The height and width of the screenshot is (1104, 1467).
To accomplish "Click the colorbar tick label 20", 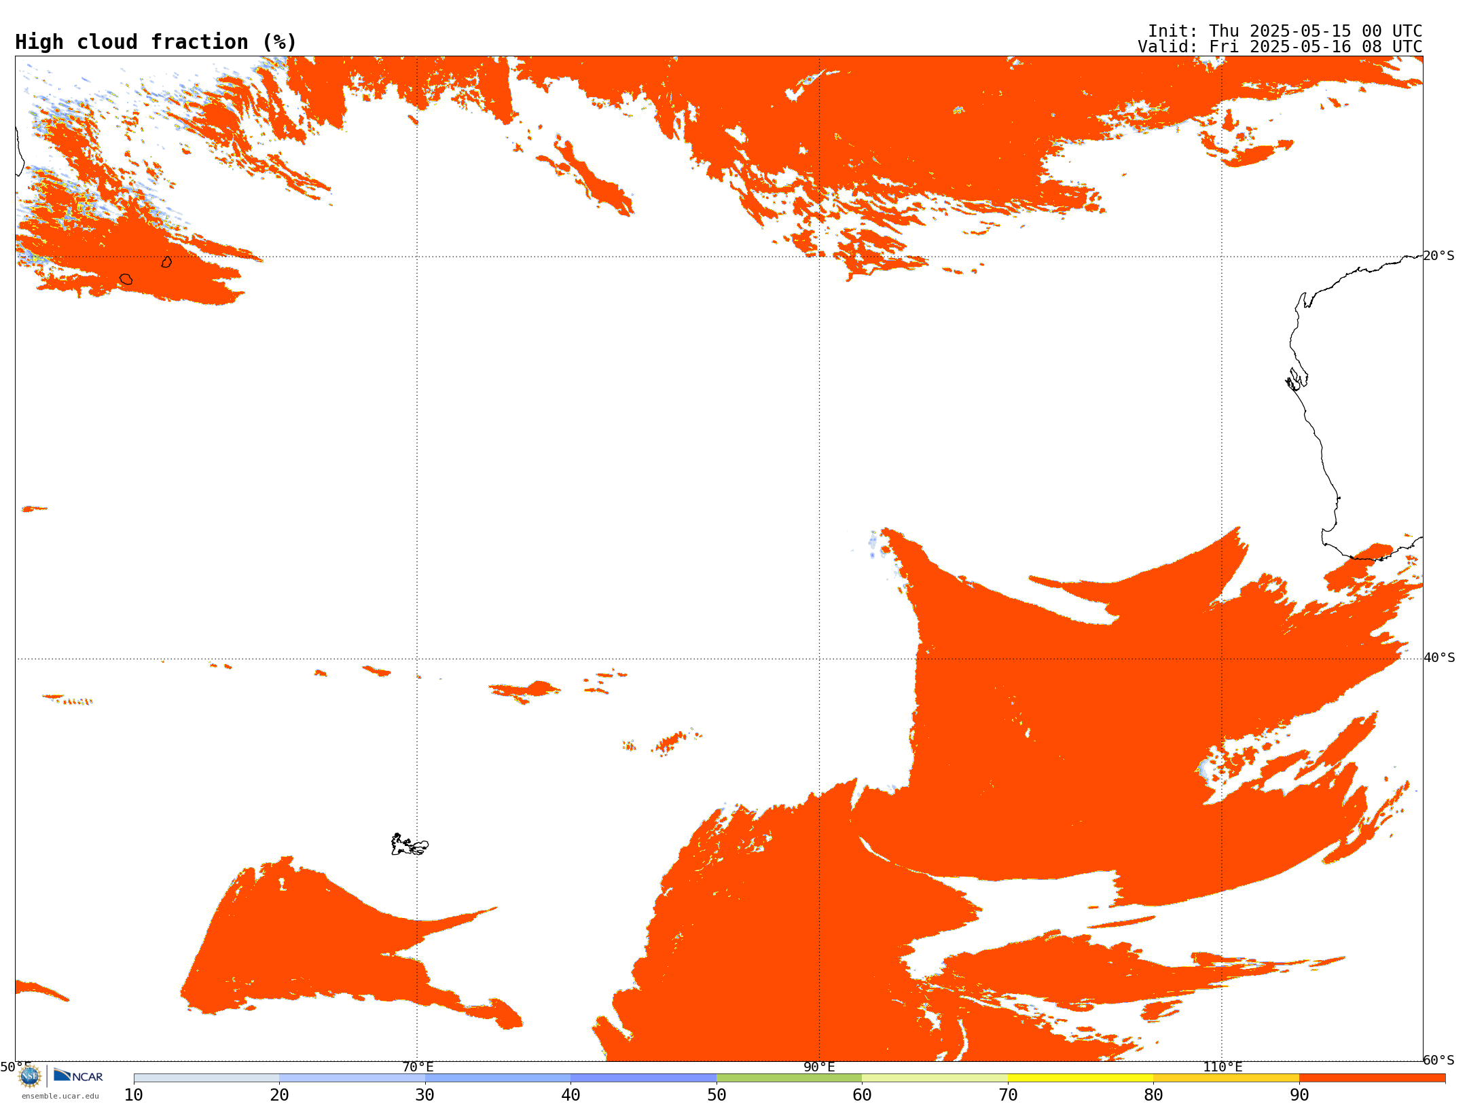I will (279, 1095).
